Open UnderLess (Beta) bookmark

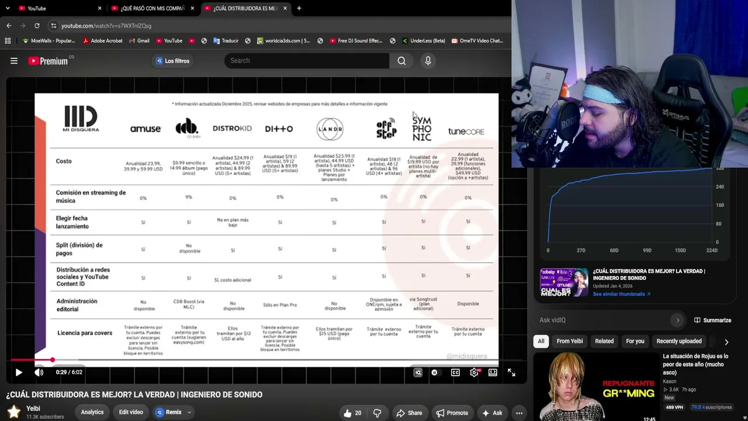423,41
